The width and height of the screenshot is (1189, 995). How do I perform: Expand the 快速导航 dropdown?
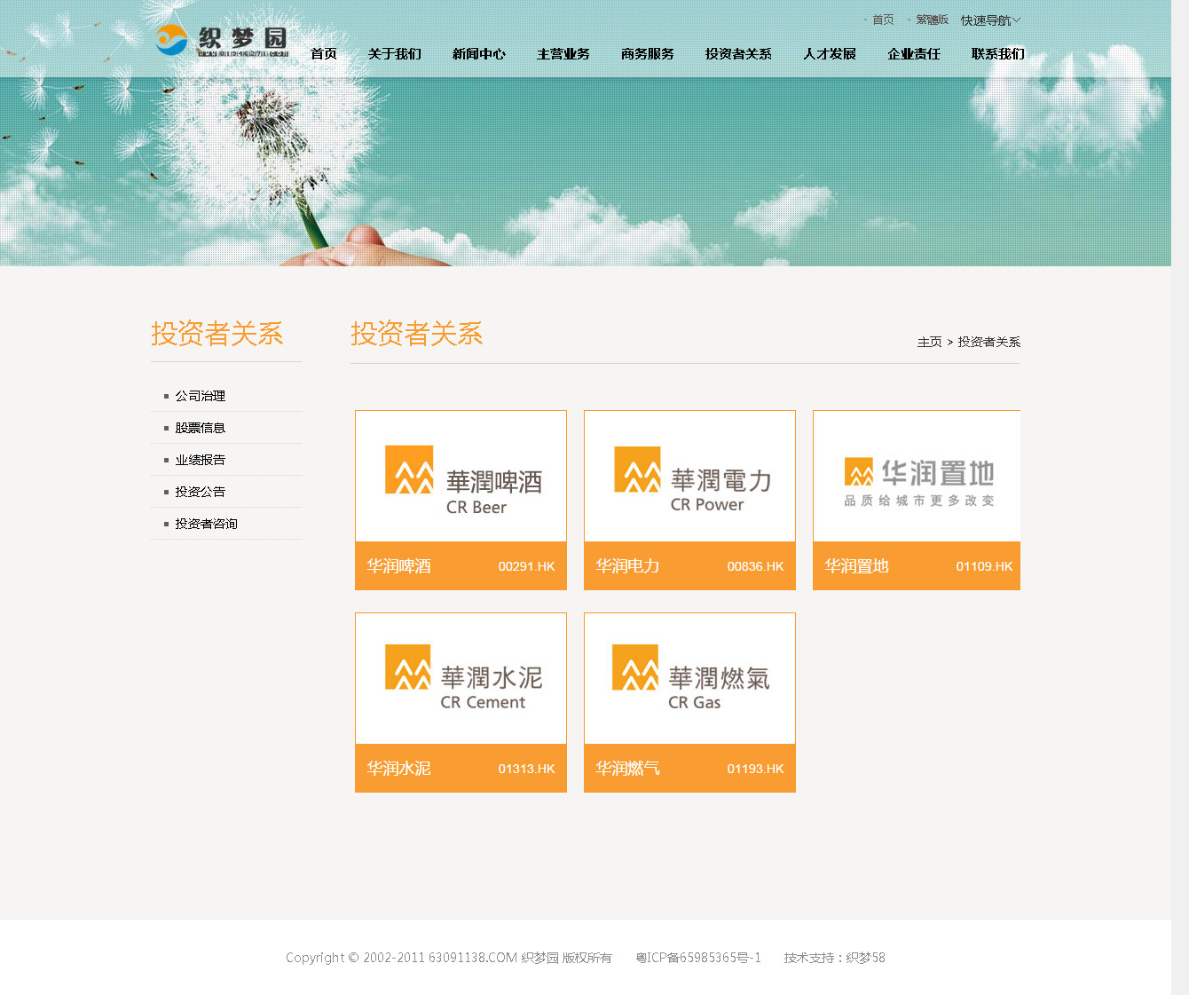click(x=990, y=20)
